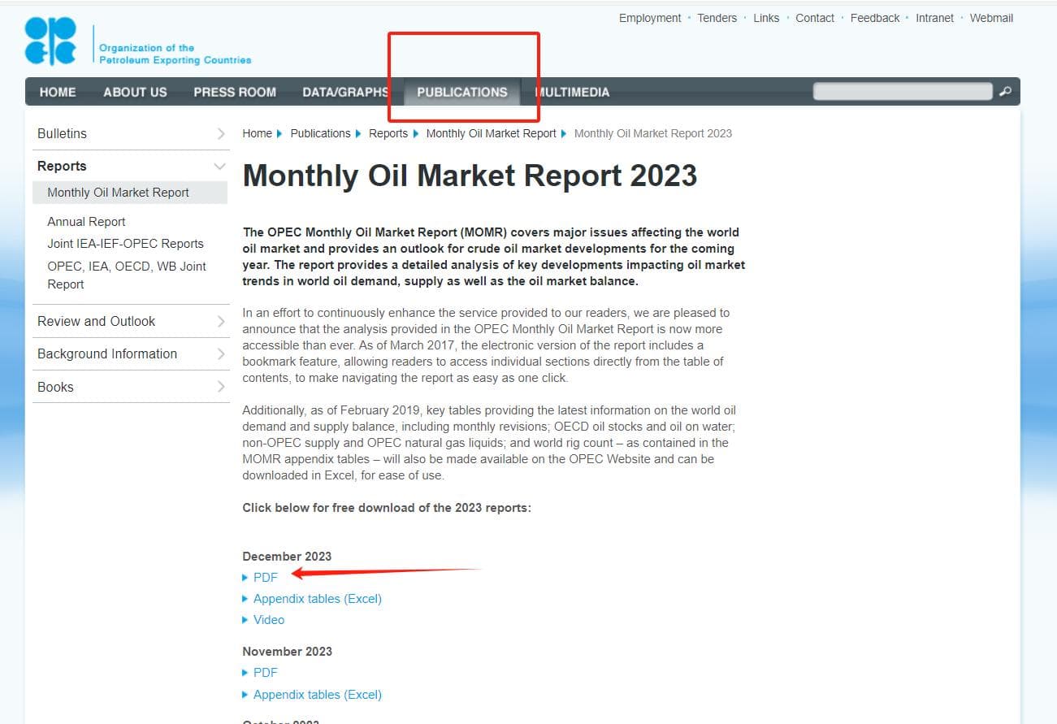Expand the Review and Outlook chevron
Image resolution: width=1057 pixels, height=724 pixels.
pos(220,321)
